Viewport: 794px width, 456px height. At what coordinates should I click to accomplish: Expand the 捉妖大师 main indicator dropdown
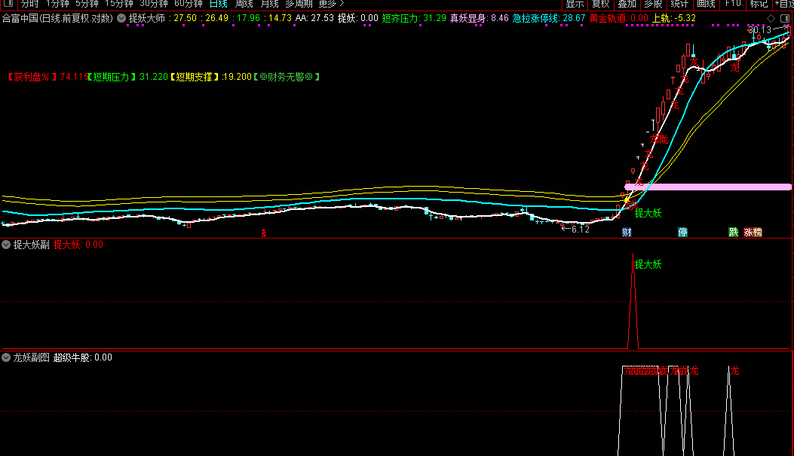tap(121, 18)
